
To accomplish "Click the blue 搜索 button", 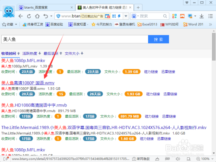I will (x=159, y=39).
